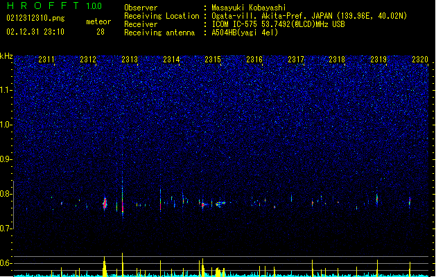This screenshot has width=436, height=277.
Task: Select the ICOM IC-575 receiver description
Action: click(278, 24)
